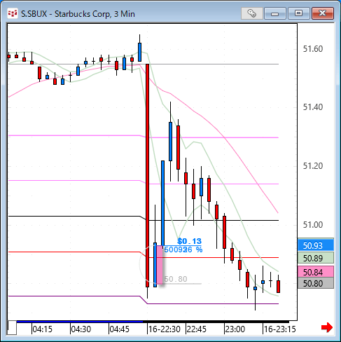Screen dimensions: 341x342
Task: Click the 16-23:15 time axis label
Action: (280, 329)
